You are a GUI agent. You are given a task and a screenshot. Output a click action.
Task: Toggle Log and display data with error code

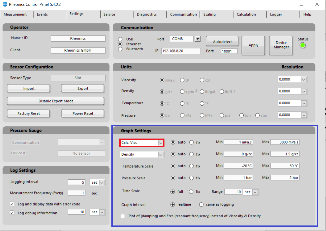pyautogui.click(x=12, y=204)
